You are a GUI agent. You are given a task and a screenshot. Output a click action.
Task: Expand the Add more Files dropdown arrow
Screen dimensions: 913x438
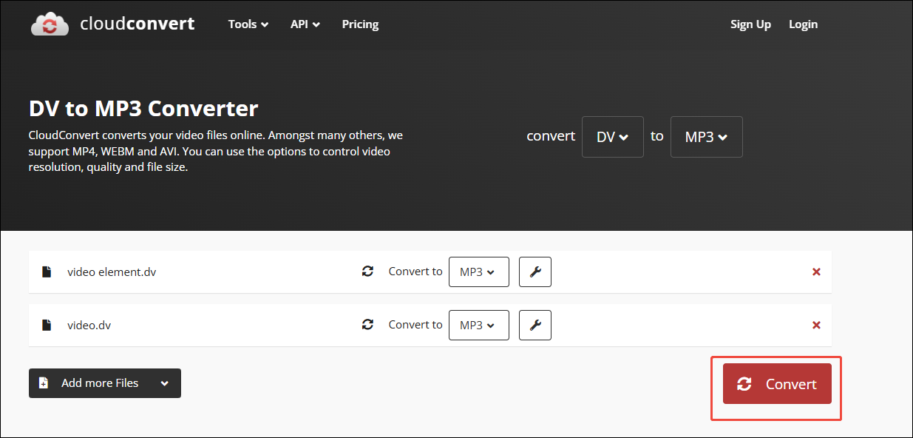coord(165,383)
